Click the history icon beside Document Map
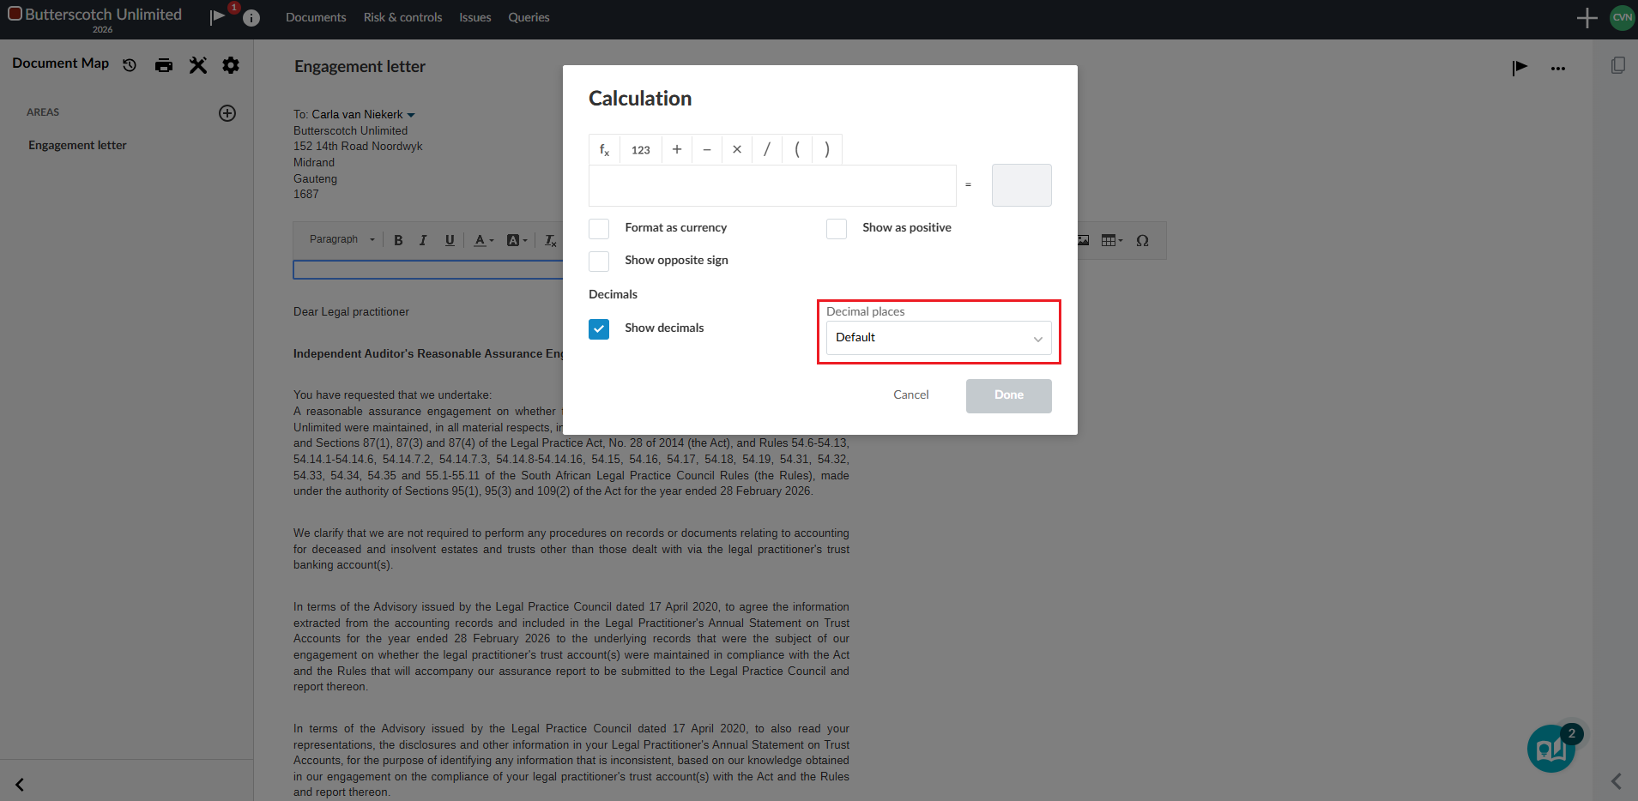 click(x=130, y=65)
